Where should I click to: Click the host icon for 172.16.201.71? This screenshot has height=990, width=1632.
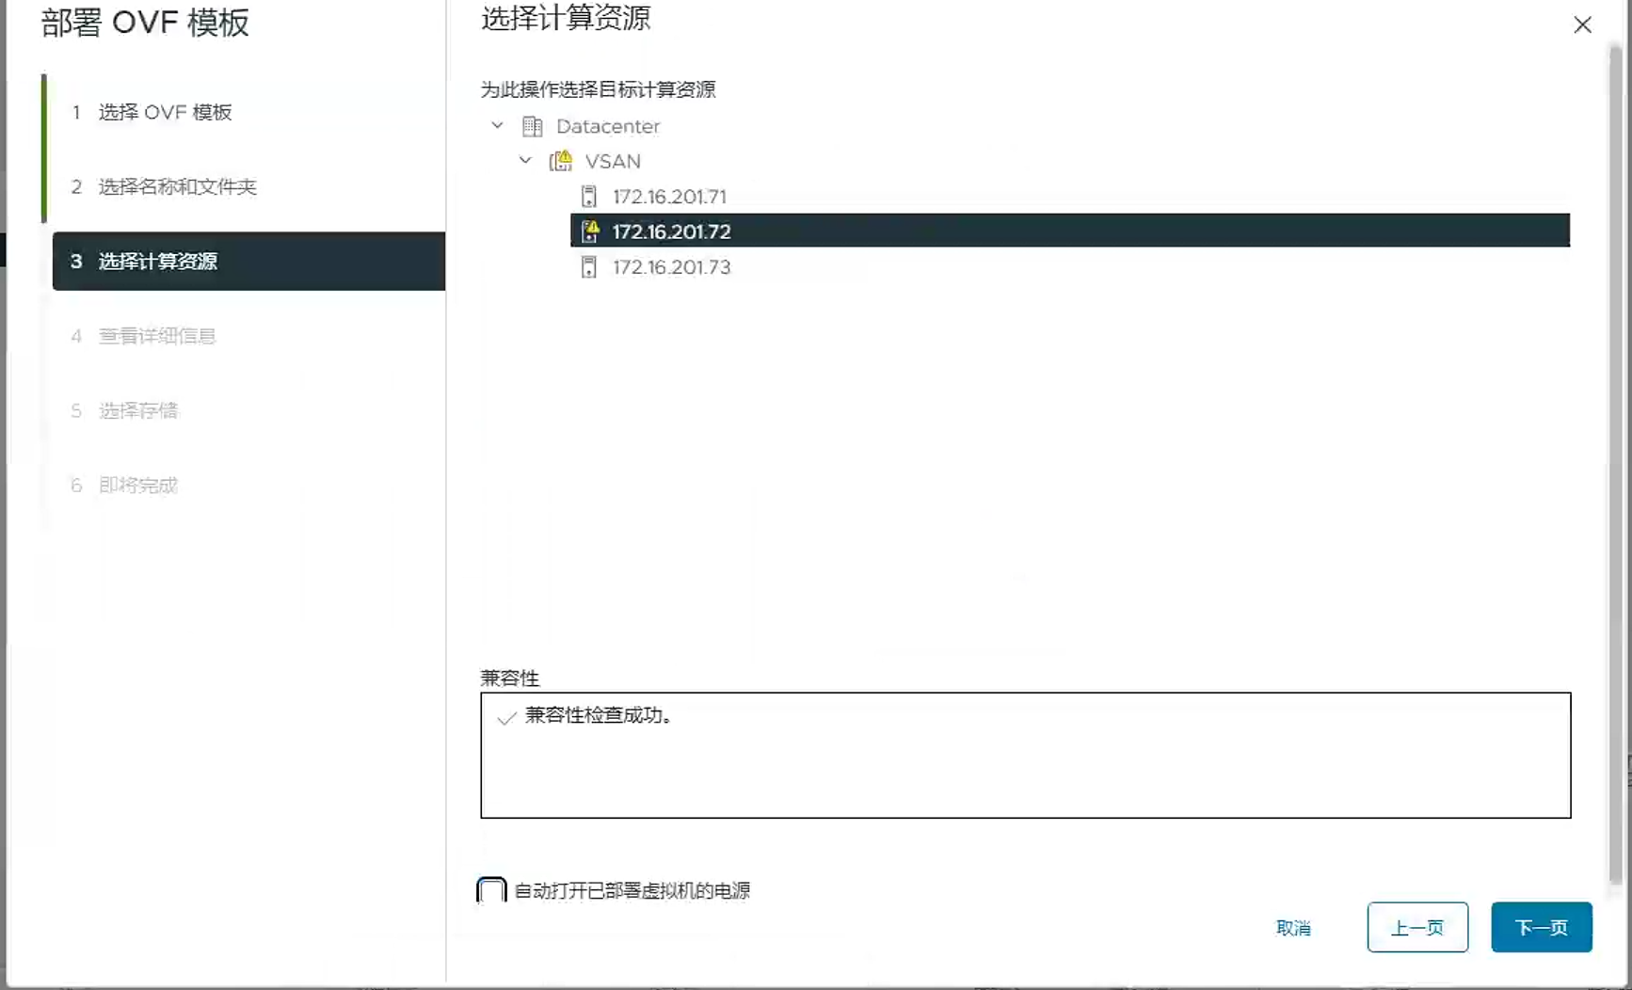pyautogui.click(x=588, y=197)
